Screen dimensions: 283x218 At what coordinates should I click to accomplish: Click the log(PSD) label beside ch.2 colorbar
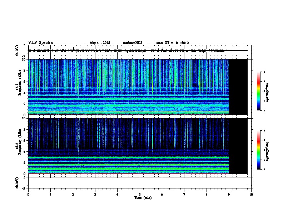coord(267,152)
